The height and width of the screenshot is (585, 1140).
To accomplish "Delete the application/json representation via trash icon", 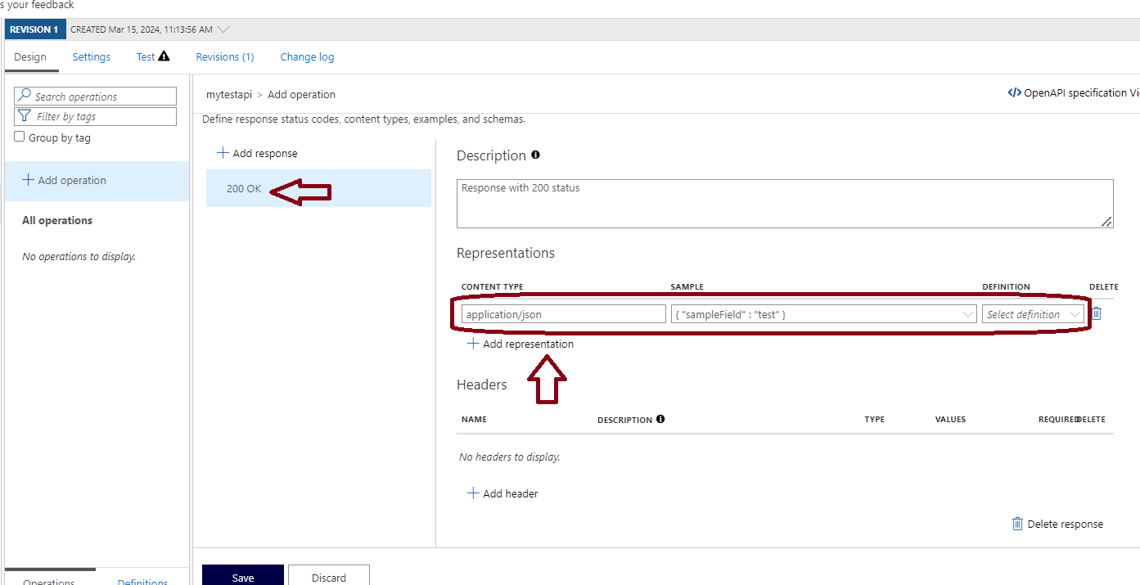I will (x=1097, y=313).
